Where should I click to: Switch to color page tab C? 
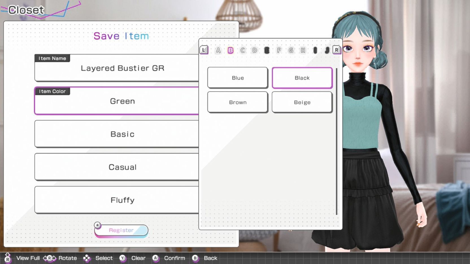(x=243, y=50)
